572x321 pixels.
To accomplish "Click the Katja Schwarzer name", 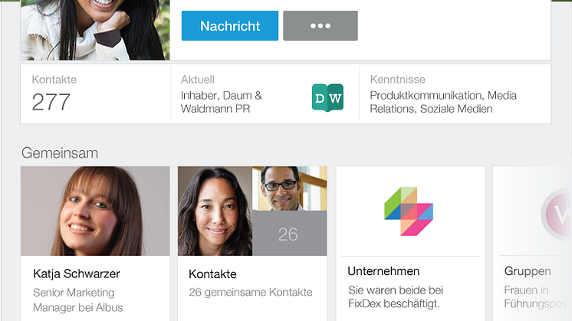I will pos(77,274).
